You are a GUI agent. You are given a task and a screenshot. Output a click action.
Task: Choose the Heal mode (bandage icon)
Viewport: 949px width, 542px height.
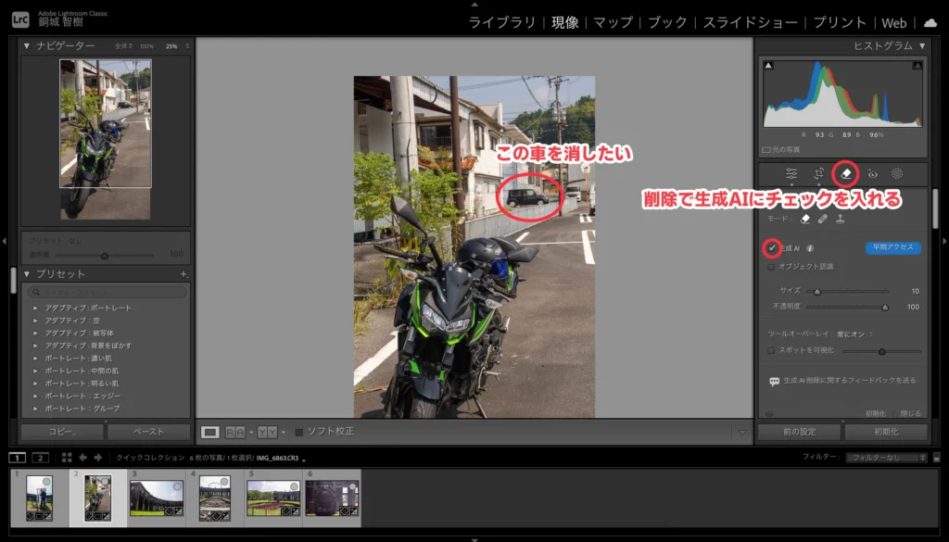click(x=822, y=219)
